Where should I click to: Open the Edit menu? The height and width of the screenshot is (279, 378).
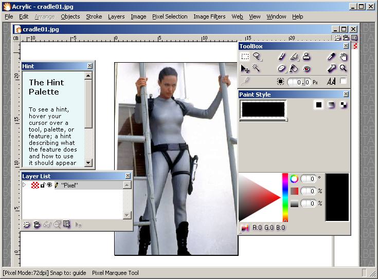24,16
